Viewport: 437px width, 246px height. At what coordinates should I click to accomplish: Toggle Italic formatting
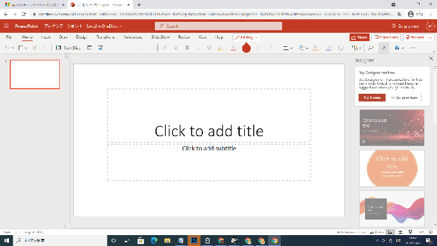coord(198,48)
